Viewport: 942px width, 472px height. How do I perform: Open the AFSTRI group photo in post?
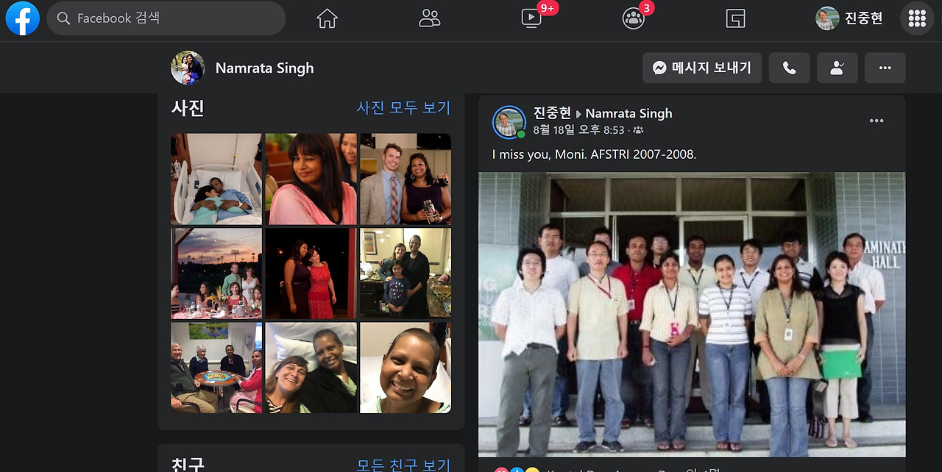point(692,315)
